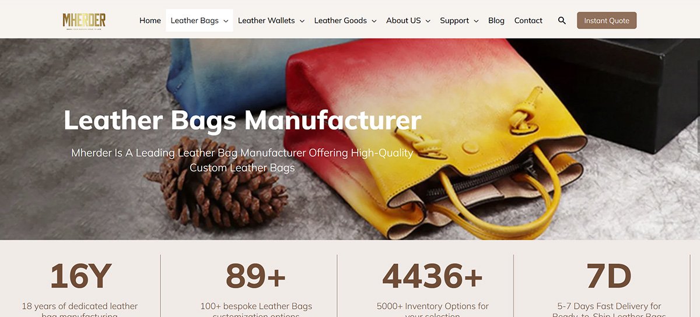Select the Leather Bags menu item
Viewport: 700px width, 317px height.
click(x=194, y=20)
